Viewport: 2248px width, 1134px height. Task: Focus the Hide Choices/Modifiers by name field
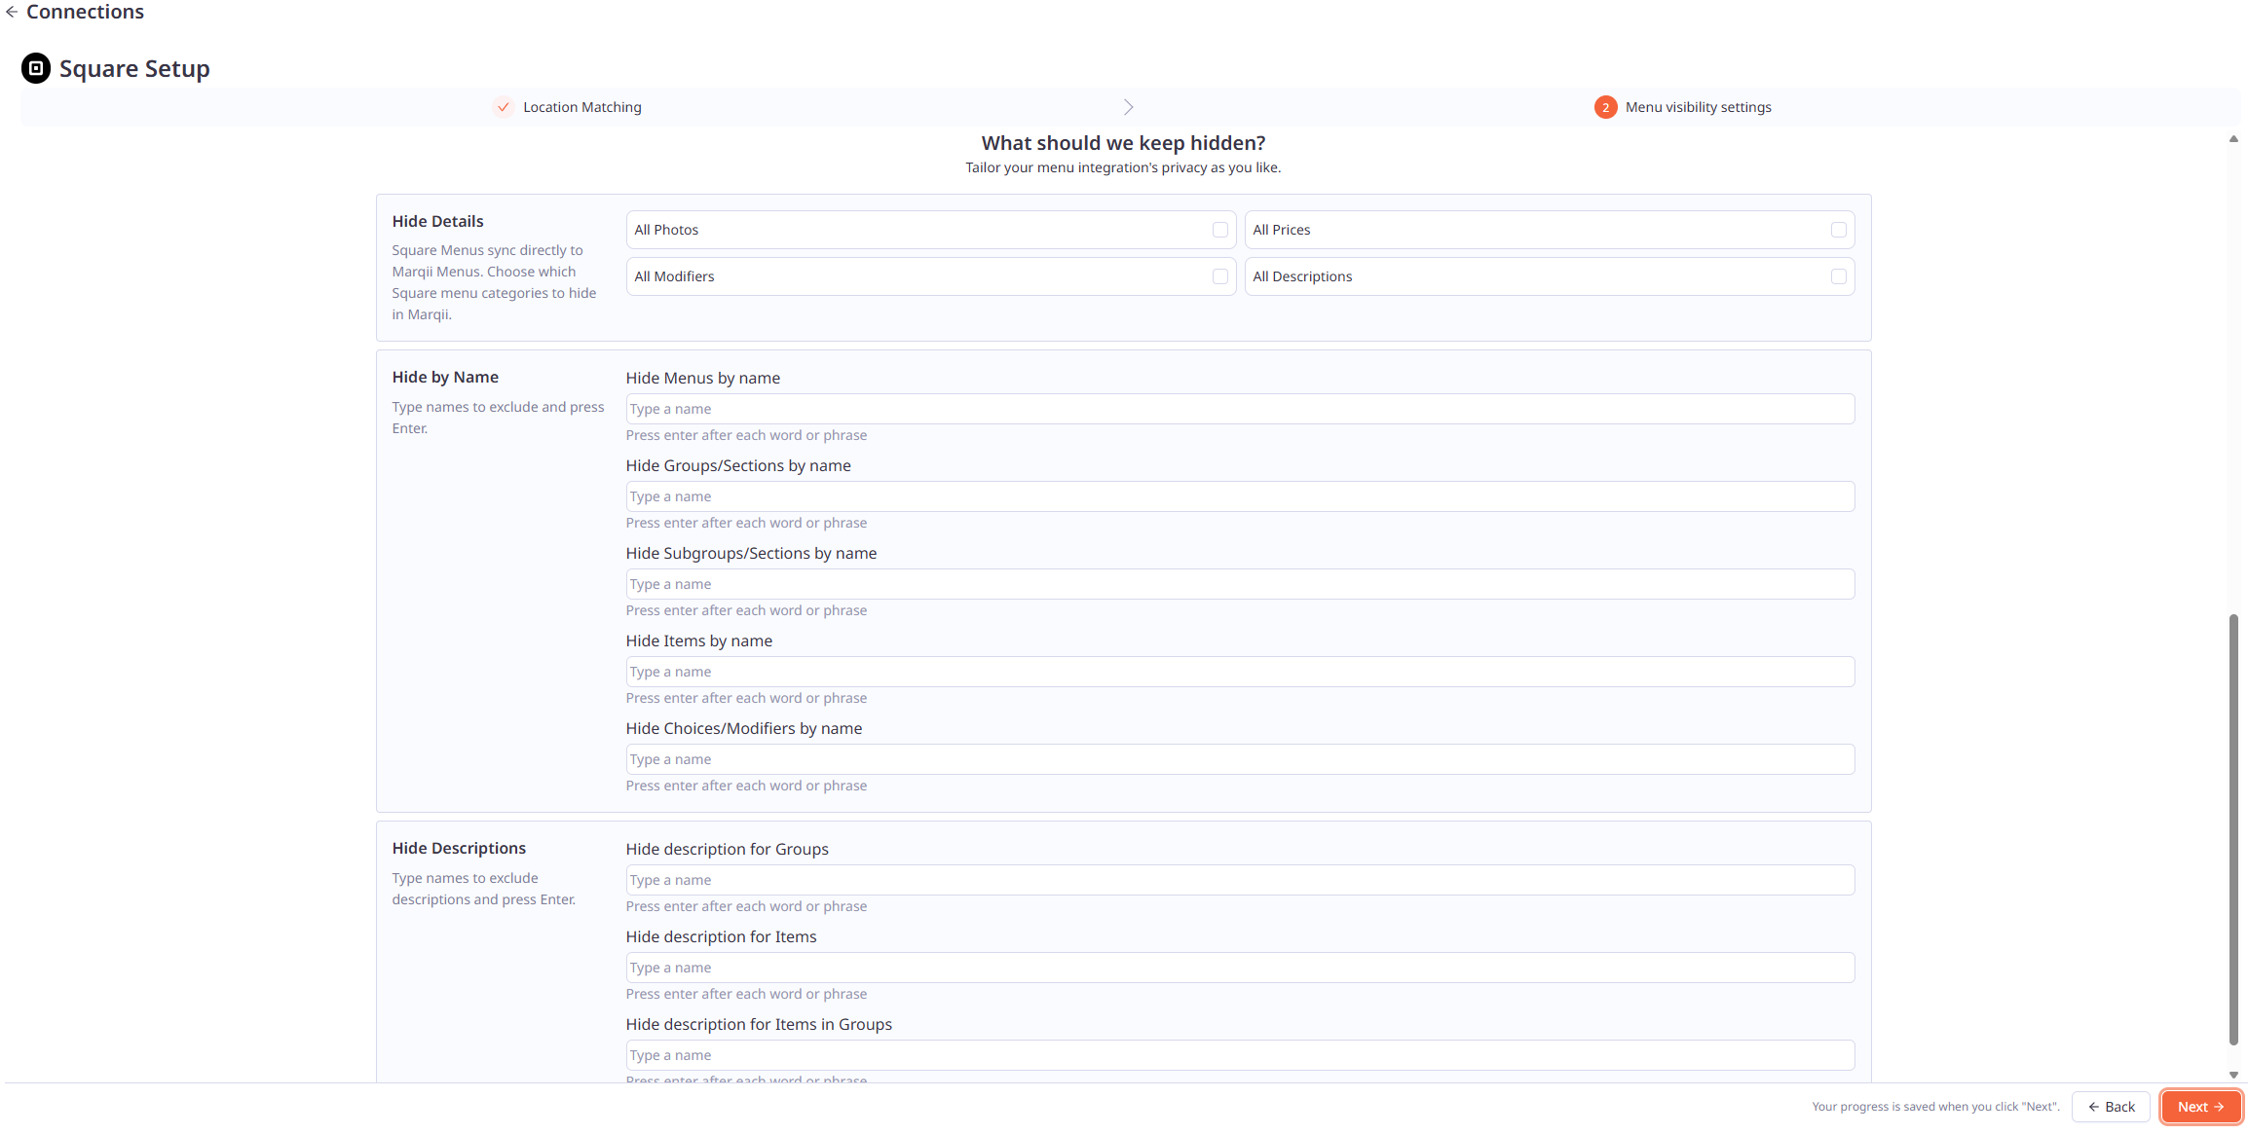[1240, 759]
